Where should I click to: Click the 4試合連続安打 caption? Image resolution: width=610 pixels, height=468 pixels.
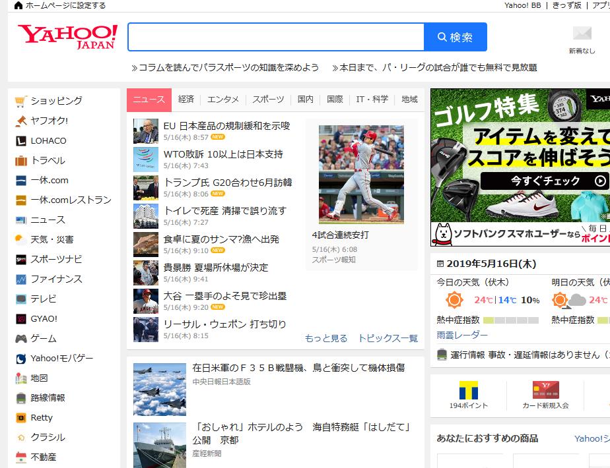(341, 235)
